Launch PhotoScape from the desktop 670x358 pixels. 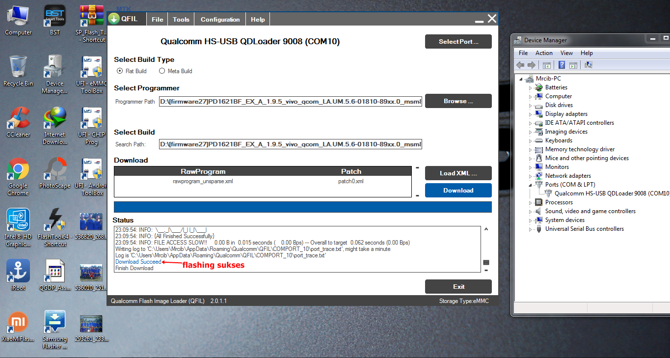[x=55, y=173]
